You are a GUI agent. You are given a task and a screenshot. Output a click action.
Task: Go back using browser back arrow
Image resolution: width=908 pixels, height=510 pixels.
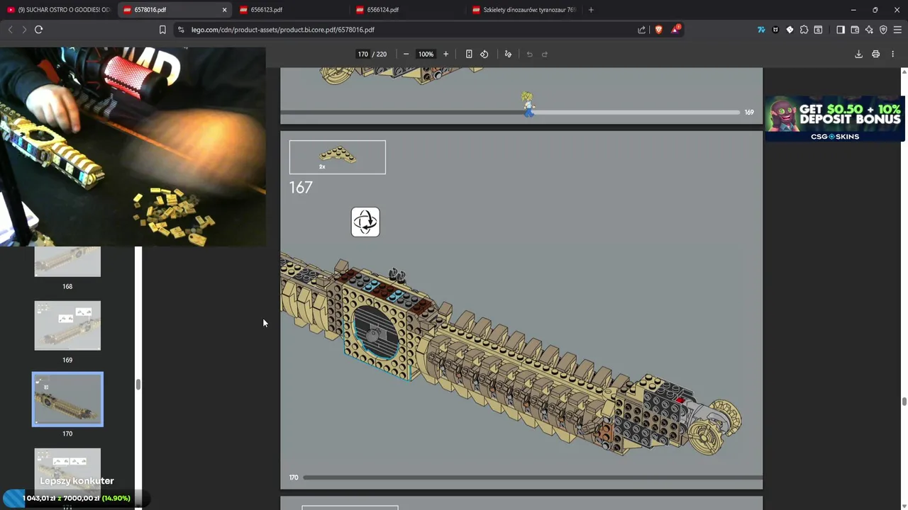(10, 30)
